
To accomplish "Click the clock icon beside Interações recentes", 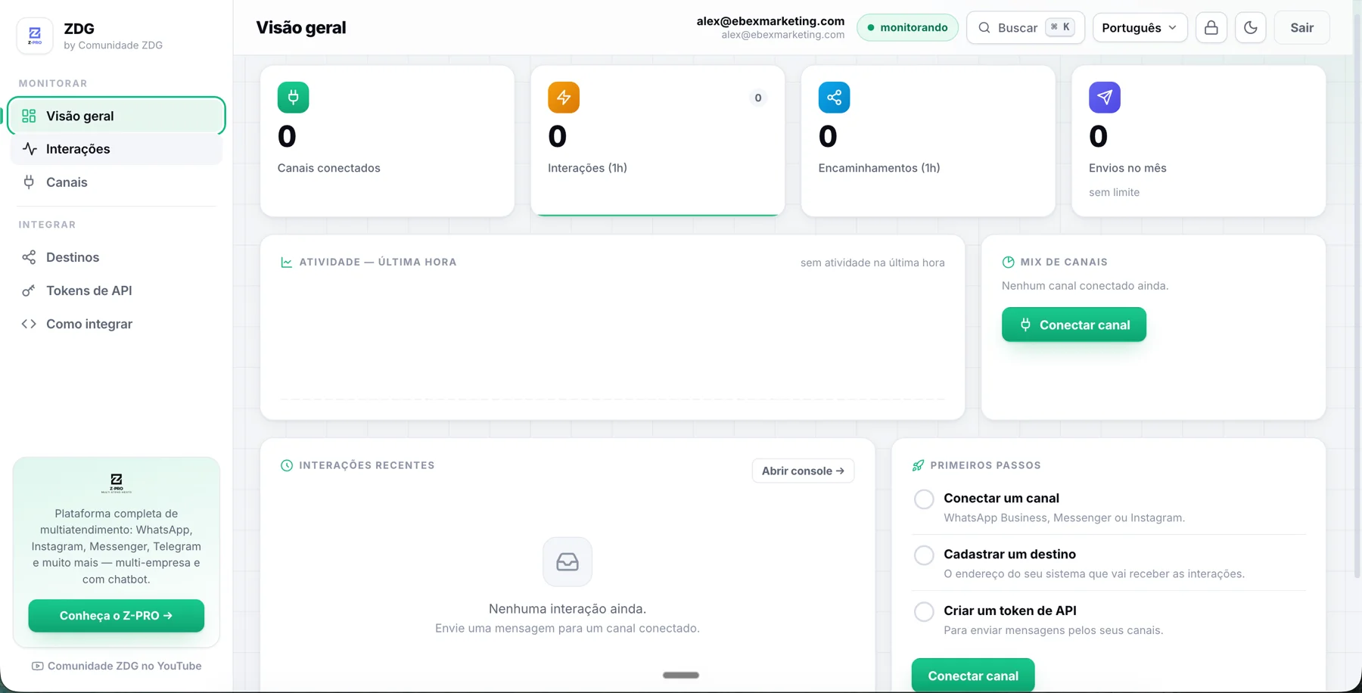I will (x=287, y=465).
